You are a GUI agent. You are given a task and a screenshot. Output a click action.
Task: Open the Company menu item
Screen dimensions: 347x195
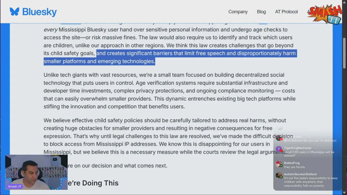click(238, 12)
